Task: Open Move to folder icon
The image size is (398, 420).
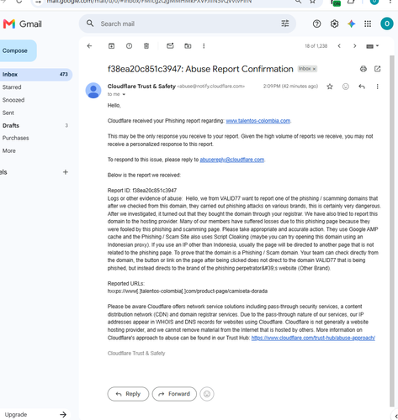Action: (x=188, y=46)
